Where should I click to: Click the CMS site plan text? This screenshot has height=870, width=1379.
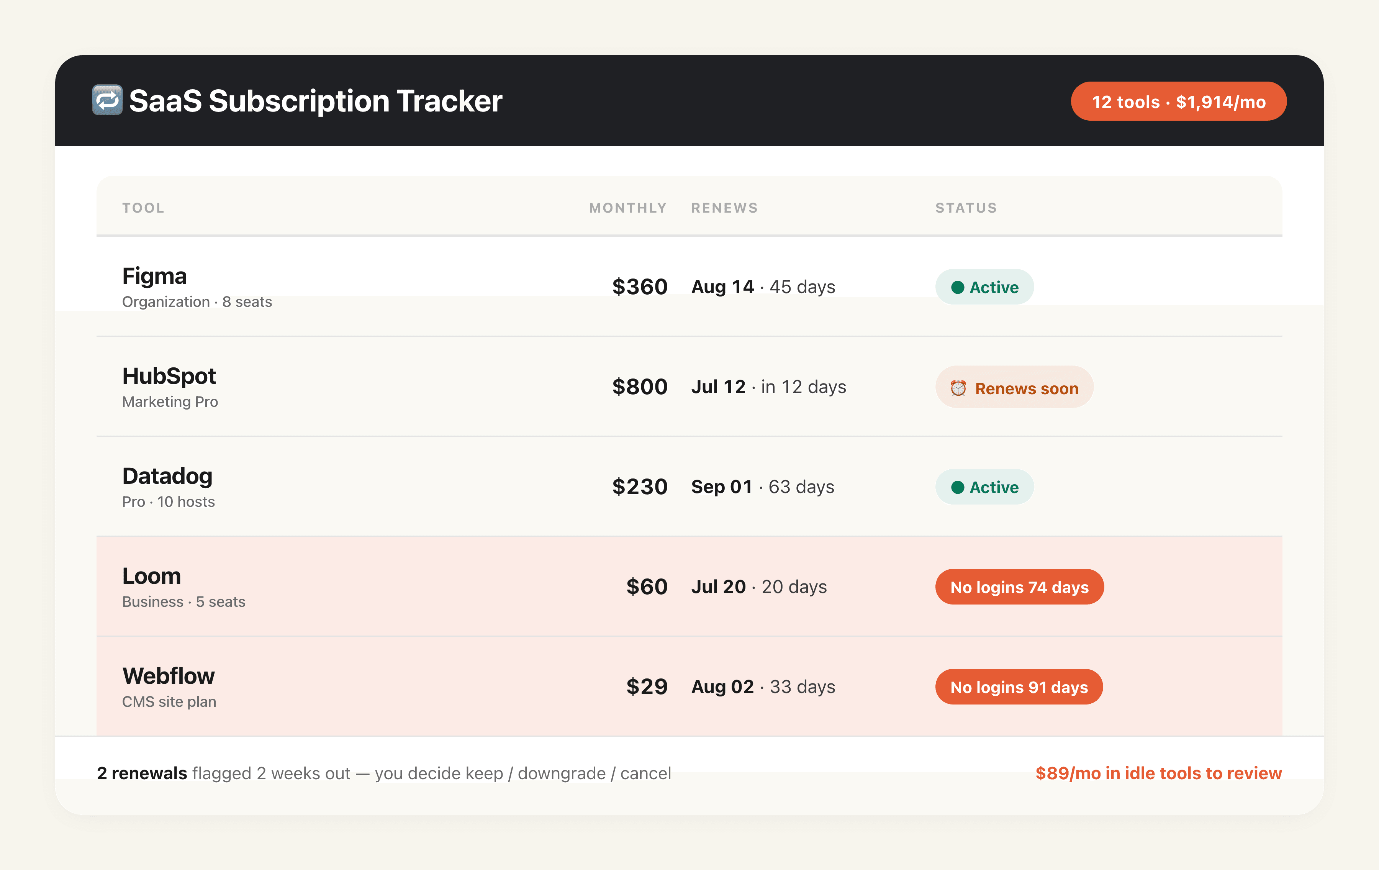coord(169,701)
